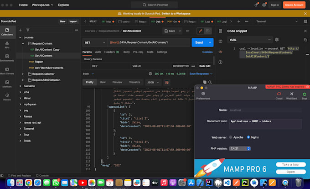Open the JSON format dropdown
Screen dimensions: 310x189
(x=153, y=82)
